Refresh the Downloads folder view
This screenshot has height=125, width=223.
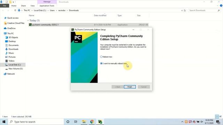click(185, 10)
